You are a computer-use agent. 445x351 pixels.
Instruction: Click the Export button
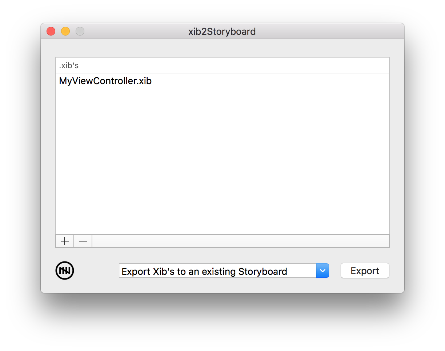coord(365,271)
